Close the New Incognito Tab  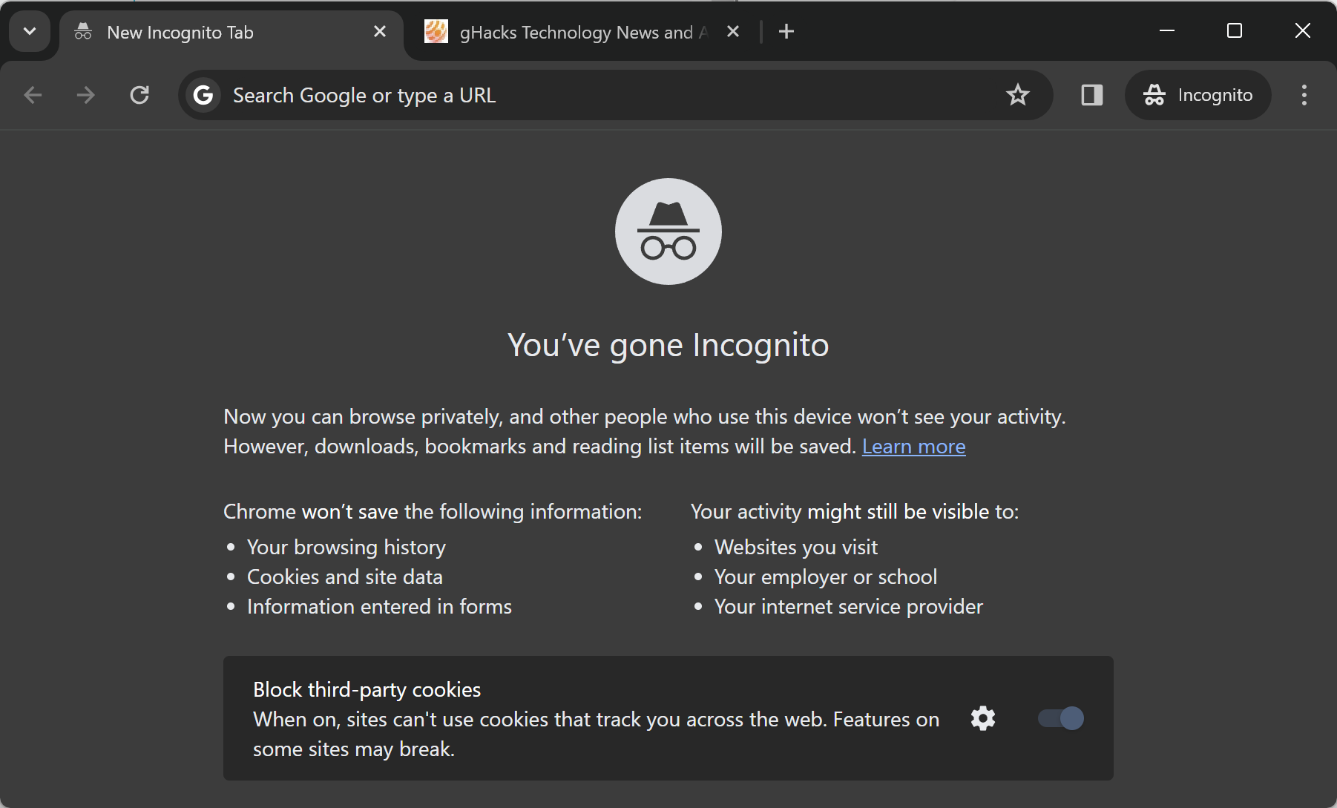tap(380, 31)
